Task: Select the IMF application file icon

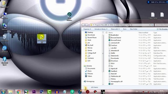Action: point(109,84)
